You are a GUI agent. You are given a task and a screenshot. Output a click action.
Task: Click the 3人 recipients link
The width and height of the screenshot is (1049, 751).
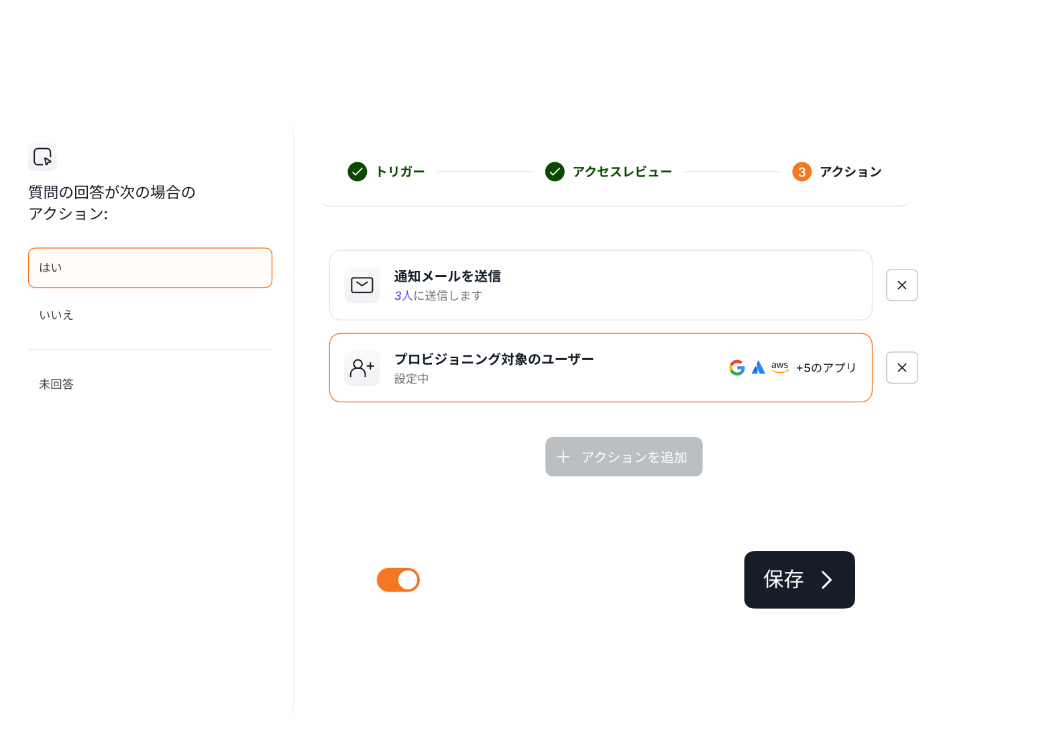tap(404, 296)
